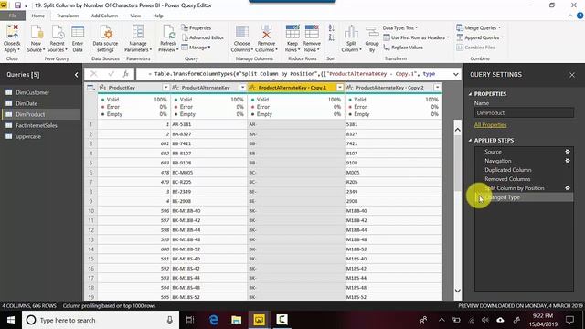The width and height of the screenshot is (585, 329).
Task: Click the All Properties link
Action: [490, 125]
